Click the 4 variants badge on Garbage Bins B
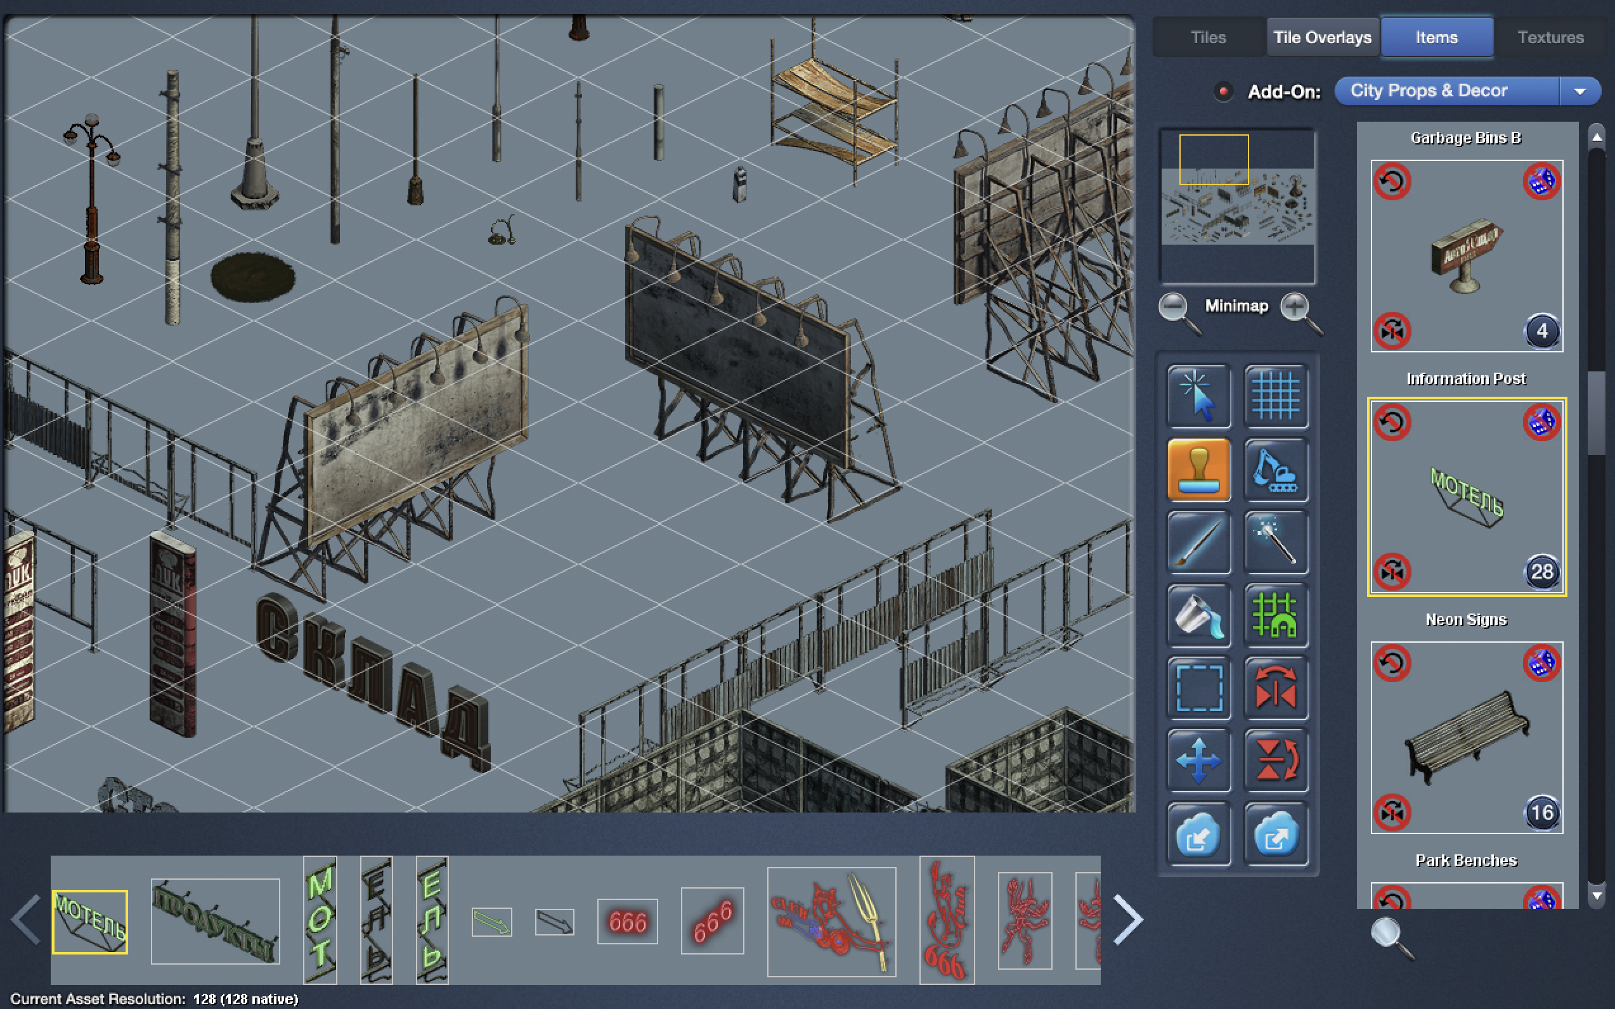1615x1009 pixels. click(1541, 331)
